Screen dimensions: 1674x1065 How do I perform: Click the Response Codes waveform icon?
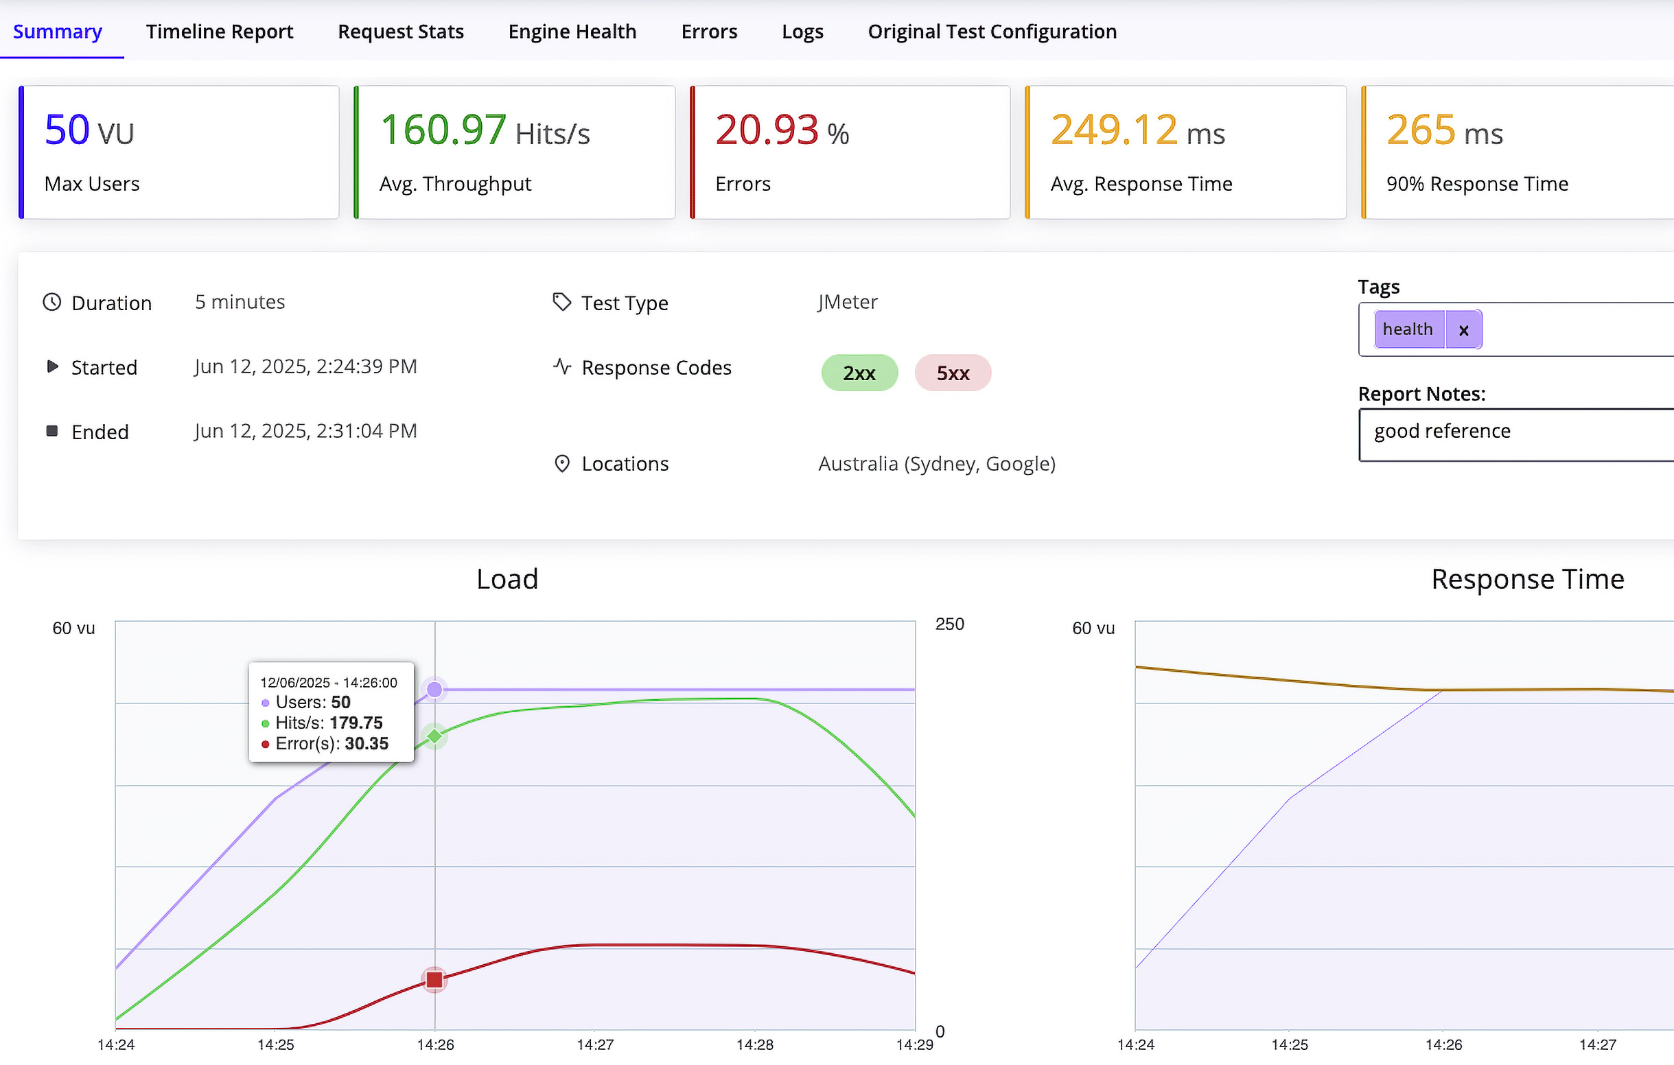point(561,367)
